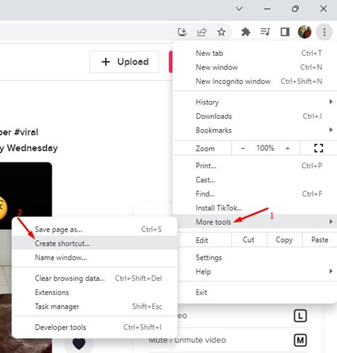Toggle the side panel icon
This screenshot has width=337, height=353.
pos(285,32)
